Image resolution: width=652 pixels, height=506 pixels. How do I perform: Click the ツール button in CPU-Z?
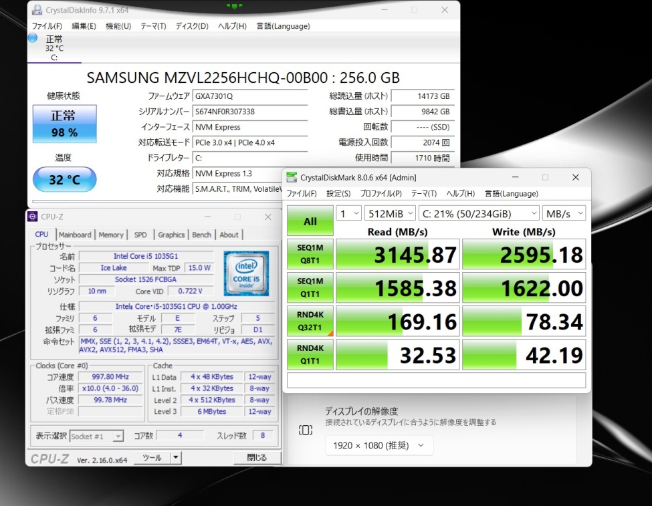[x=152, y=458]
